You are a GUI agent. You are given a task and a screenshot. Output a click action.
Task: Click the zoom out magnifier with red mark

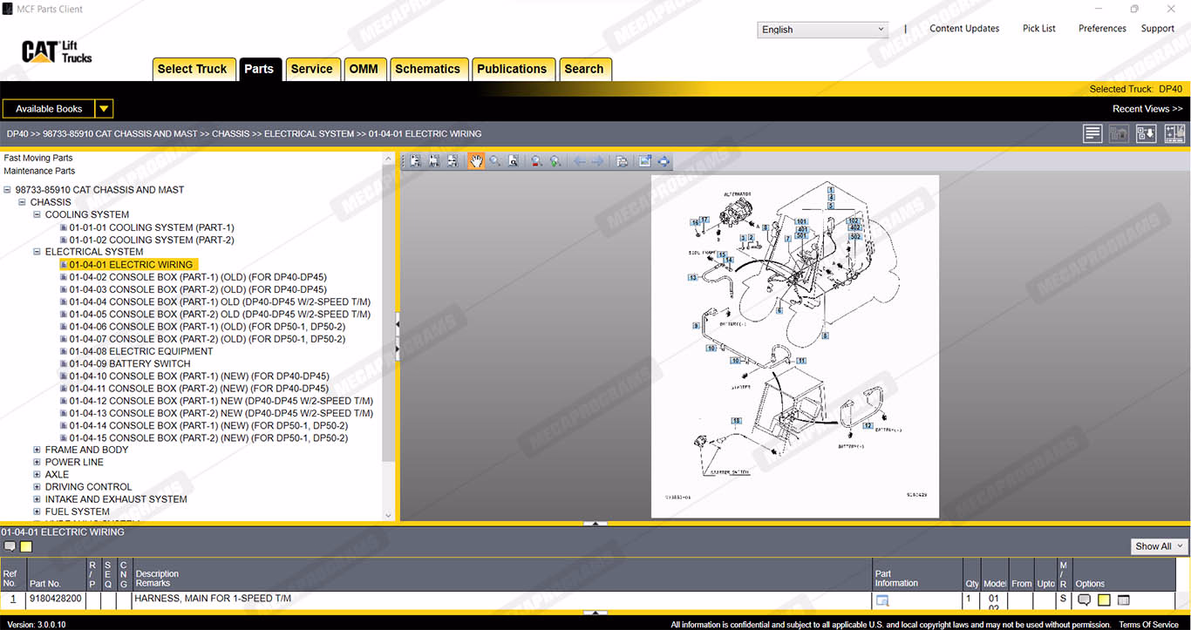[x=536, y=161]
